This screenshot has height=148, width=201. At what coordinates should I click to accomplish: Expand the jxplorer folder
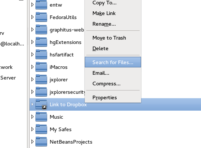(x=33, y=79)
